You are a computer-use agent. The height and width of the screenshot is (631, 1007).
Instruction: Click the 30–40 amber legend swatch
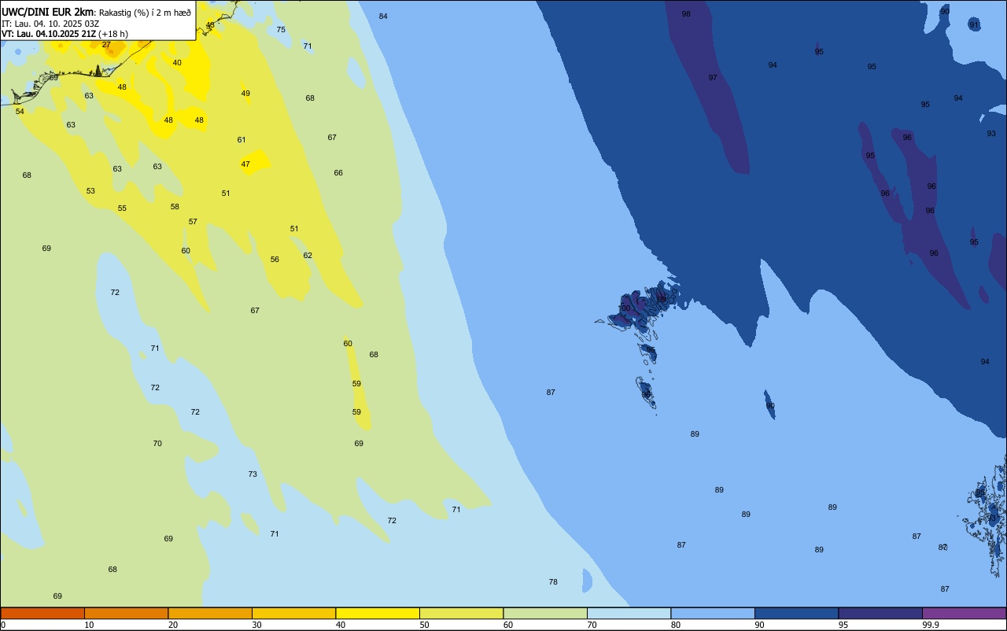(293, 613)
